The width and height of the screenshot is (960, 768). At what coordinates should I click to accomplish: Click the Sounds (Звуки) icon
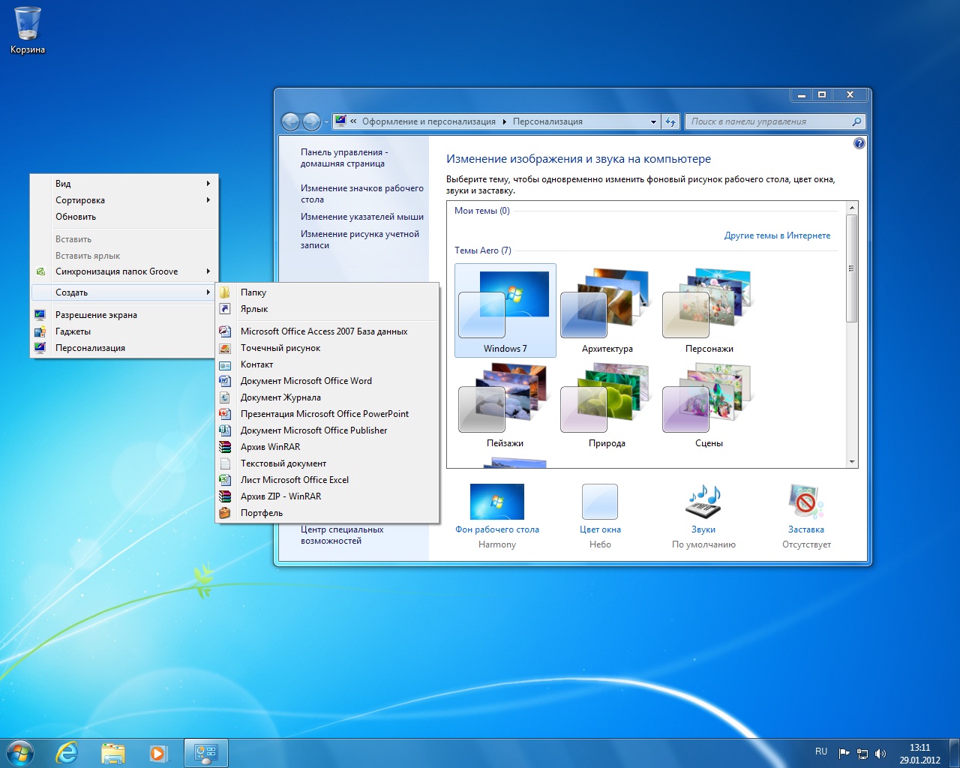[703, 501]
